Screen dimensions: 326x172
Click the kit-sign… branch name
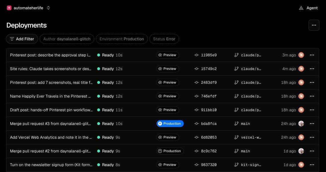251,165
